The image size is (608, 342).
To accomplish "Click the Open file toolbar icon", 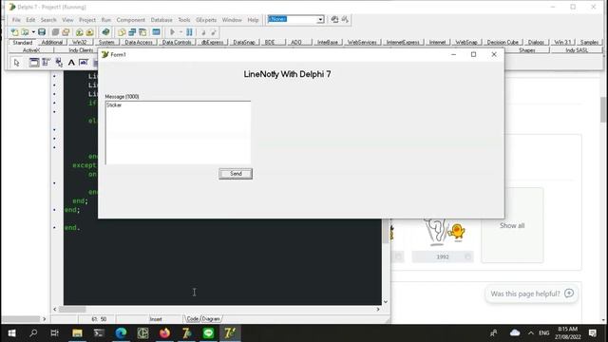I will coord(25,32).
